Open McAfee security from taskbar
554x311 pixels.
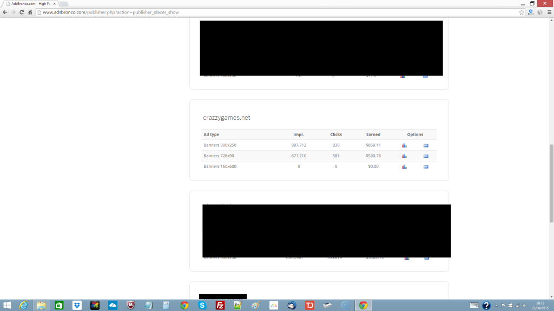[131, 306]
